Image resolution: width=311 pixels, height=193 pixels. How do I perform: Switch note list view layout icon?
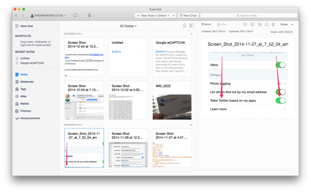[192, 26]
